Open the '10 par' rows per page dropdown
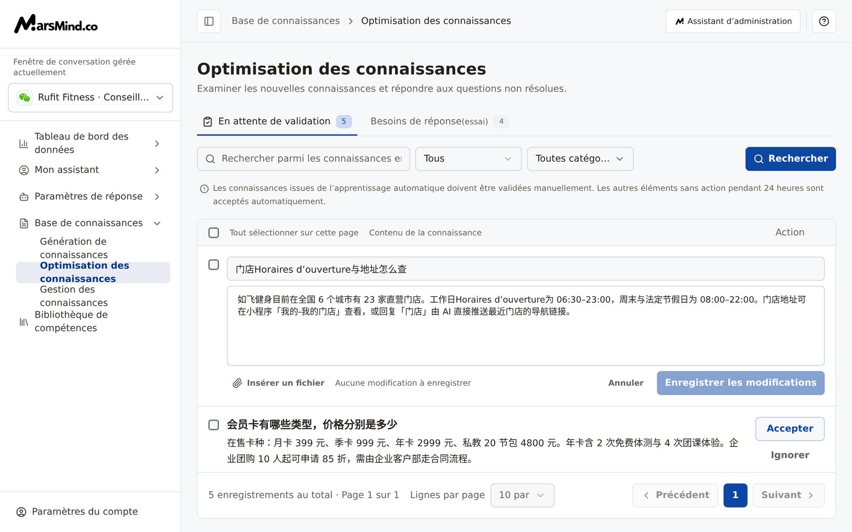852x532 pixels. click(522, 495)
